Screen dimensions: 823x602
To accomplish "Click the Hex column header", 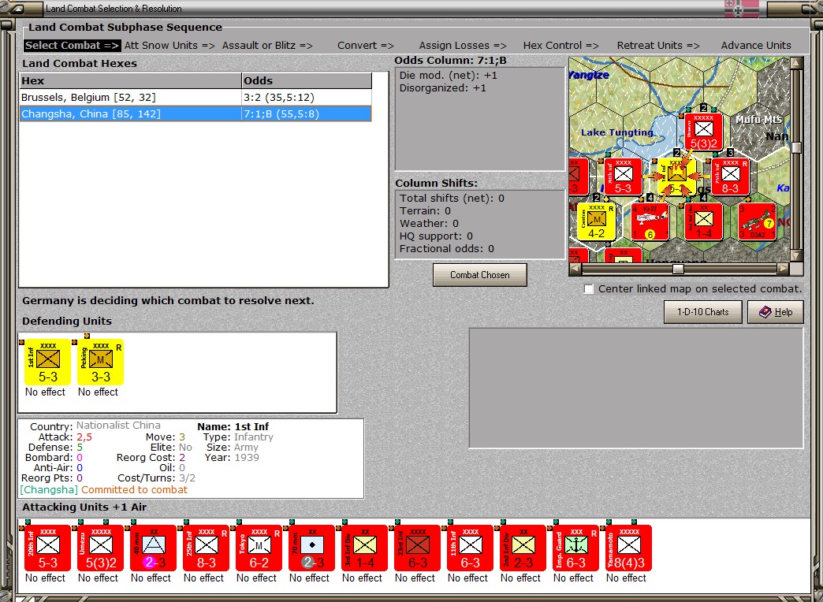I will (x=130, y=81).
